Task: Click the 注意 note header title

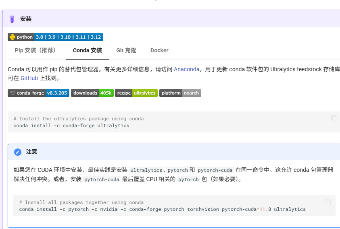Action: click(31, 152)
